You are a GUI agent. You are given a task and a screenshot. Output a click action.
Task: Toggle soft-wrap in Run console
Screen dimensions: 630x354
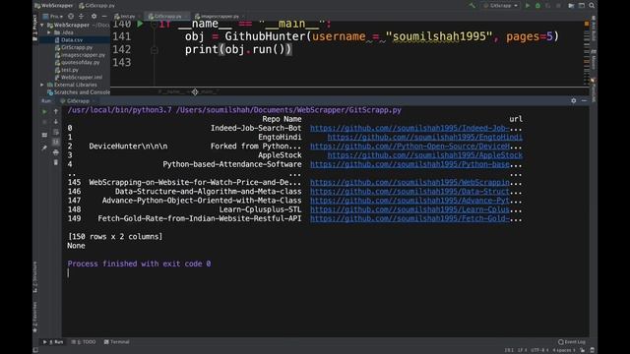click(x=56, y=132)
